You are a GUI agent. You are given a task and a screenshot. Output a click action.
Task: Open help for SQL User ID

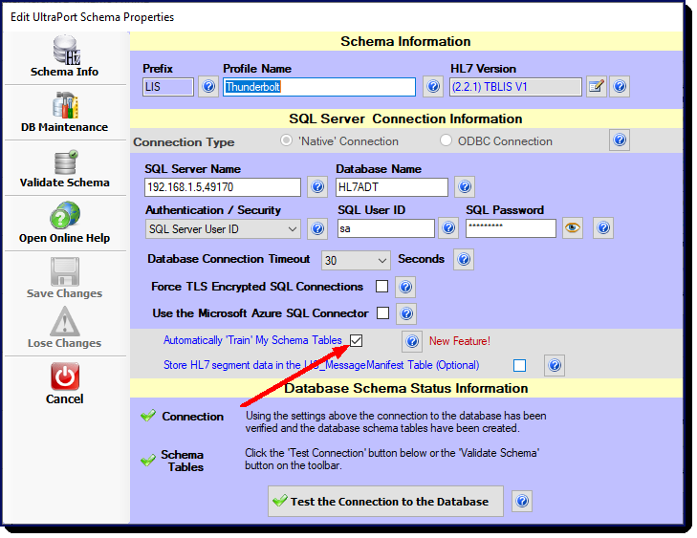pos(448,227)
